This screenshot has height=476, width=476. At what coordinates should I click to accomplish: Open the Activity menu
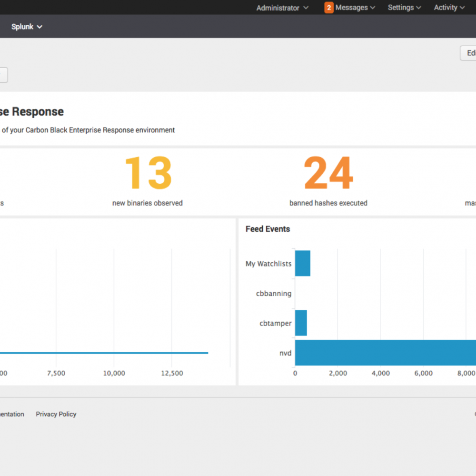(449, 8)
